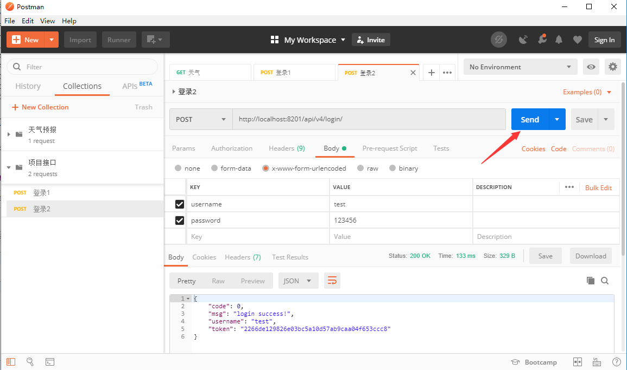Open Bootcamp graduation cap icon
The height and width of the screenshot is (370, 627).
[x=515, y=362]
